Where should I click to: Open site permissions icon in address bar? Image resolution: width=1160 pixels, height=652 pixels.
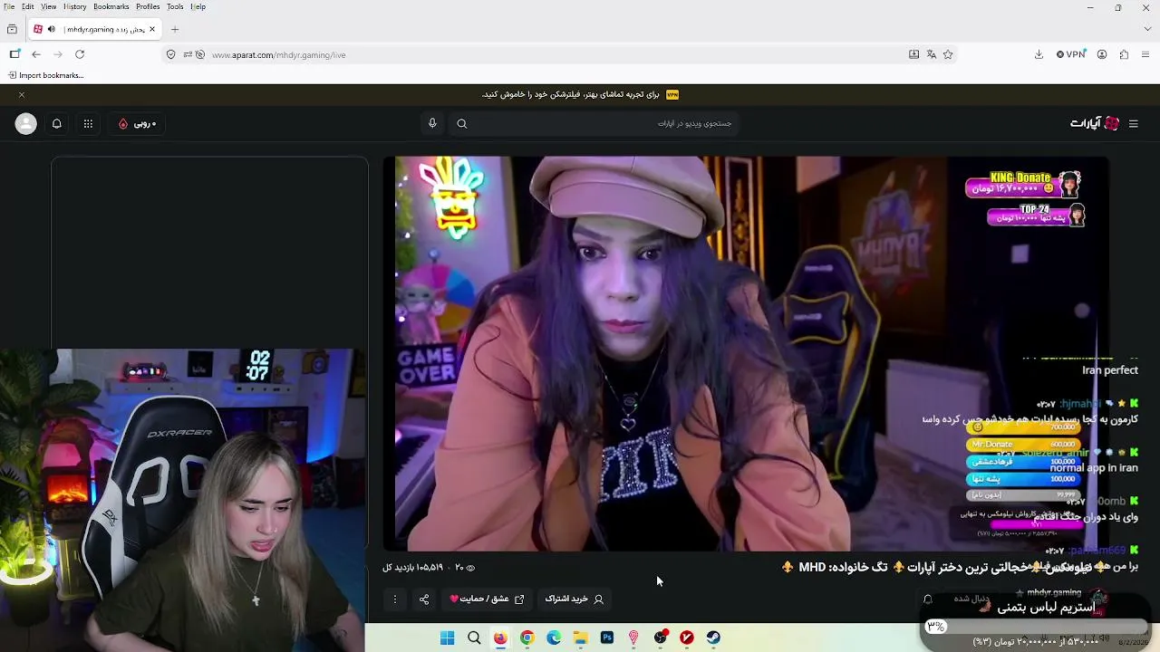[188, 54]
